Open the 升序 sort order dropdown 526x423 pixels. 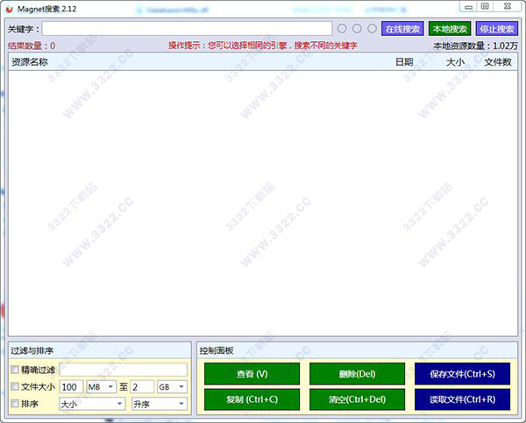click(x=160, y=404)
